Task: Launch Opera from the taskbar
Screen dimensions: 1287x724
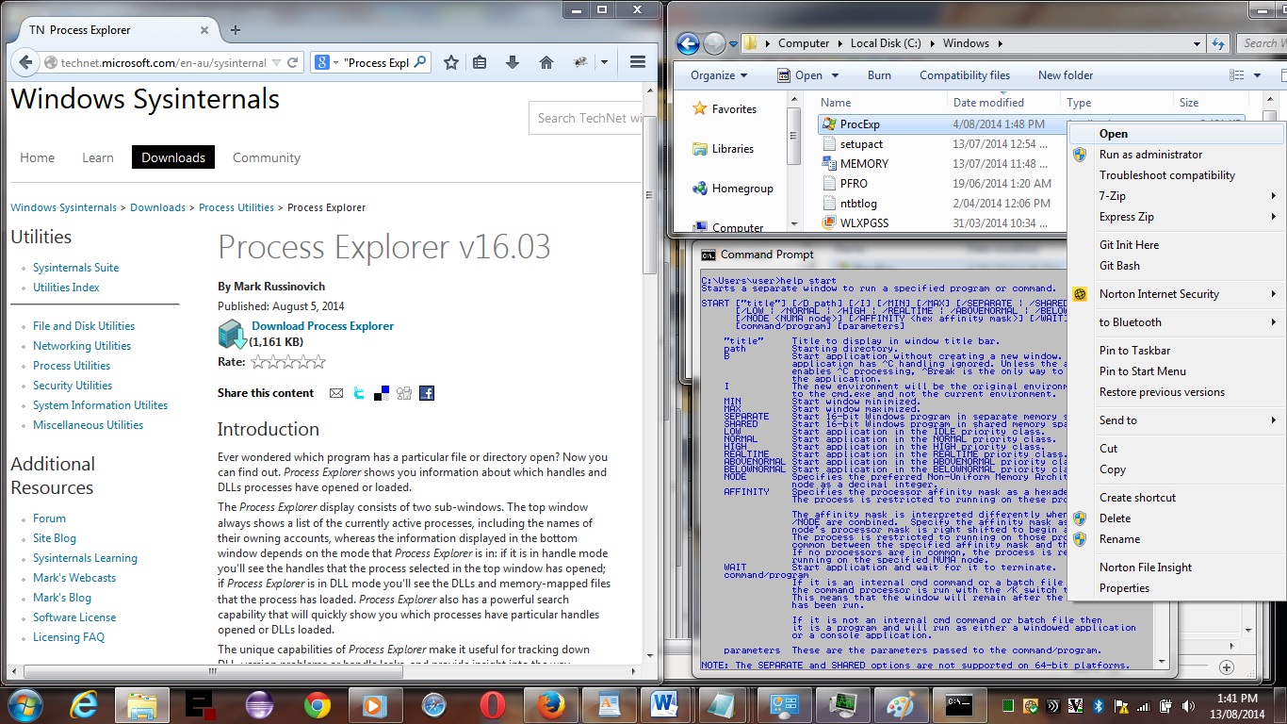Action: [492, 704]
